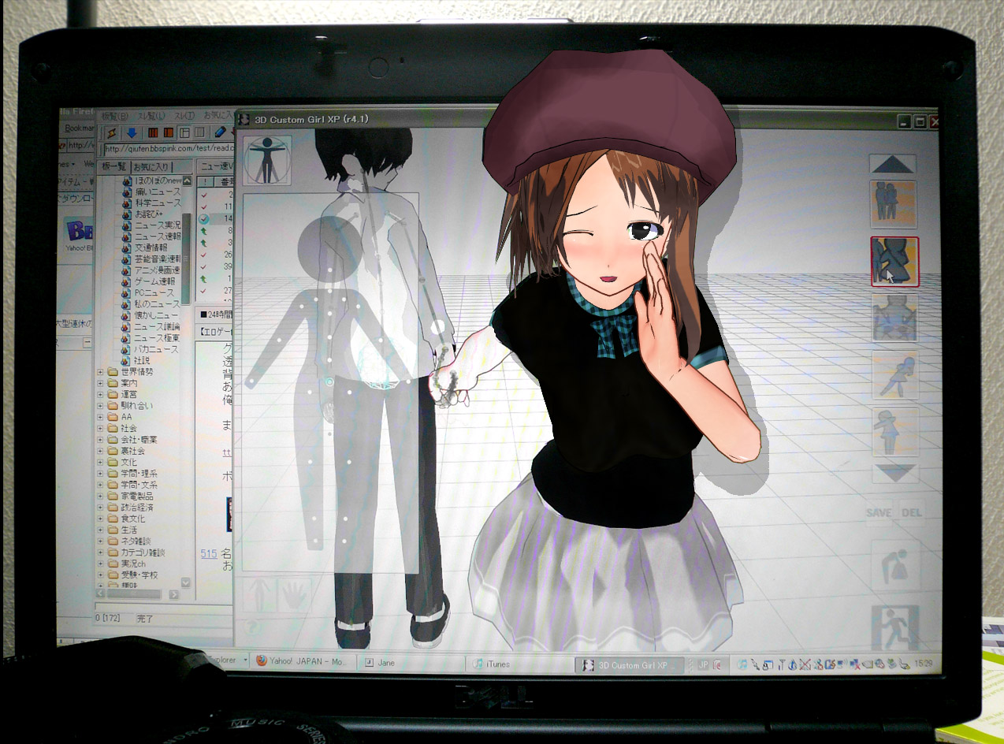
Task: Click the Vitruvian man pose icon
Action: point(267,160)
